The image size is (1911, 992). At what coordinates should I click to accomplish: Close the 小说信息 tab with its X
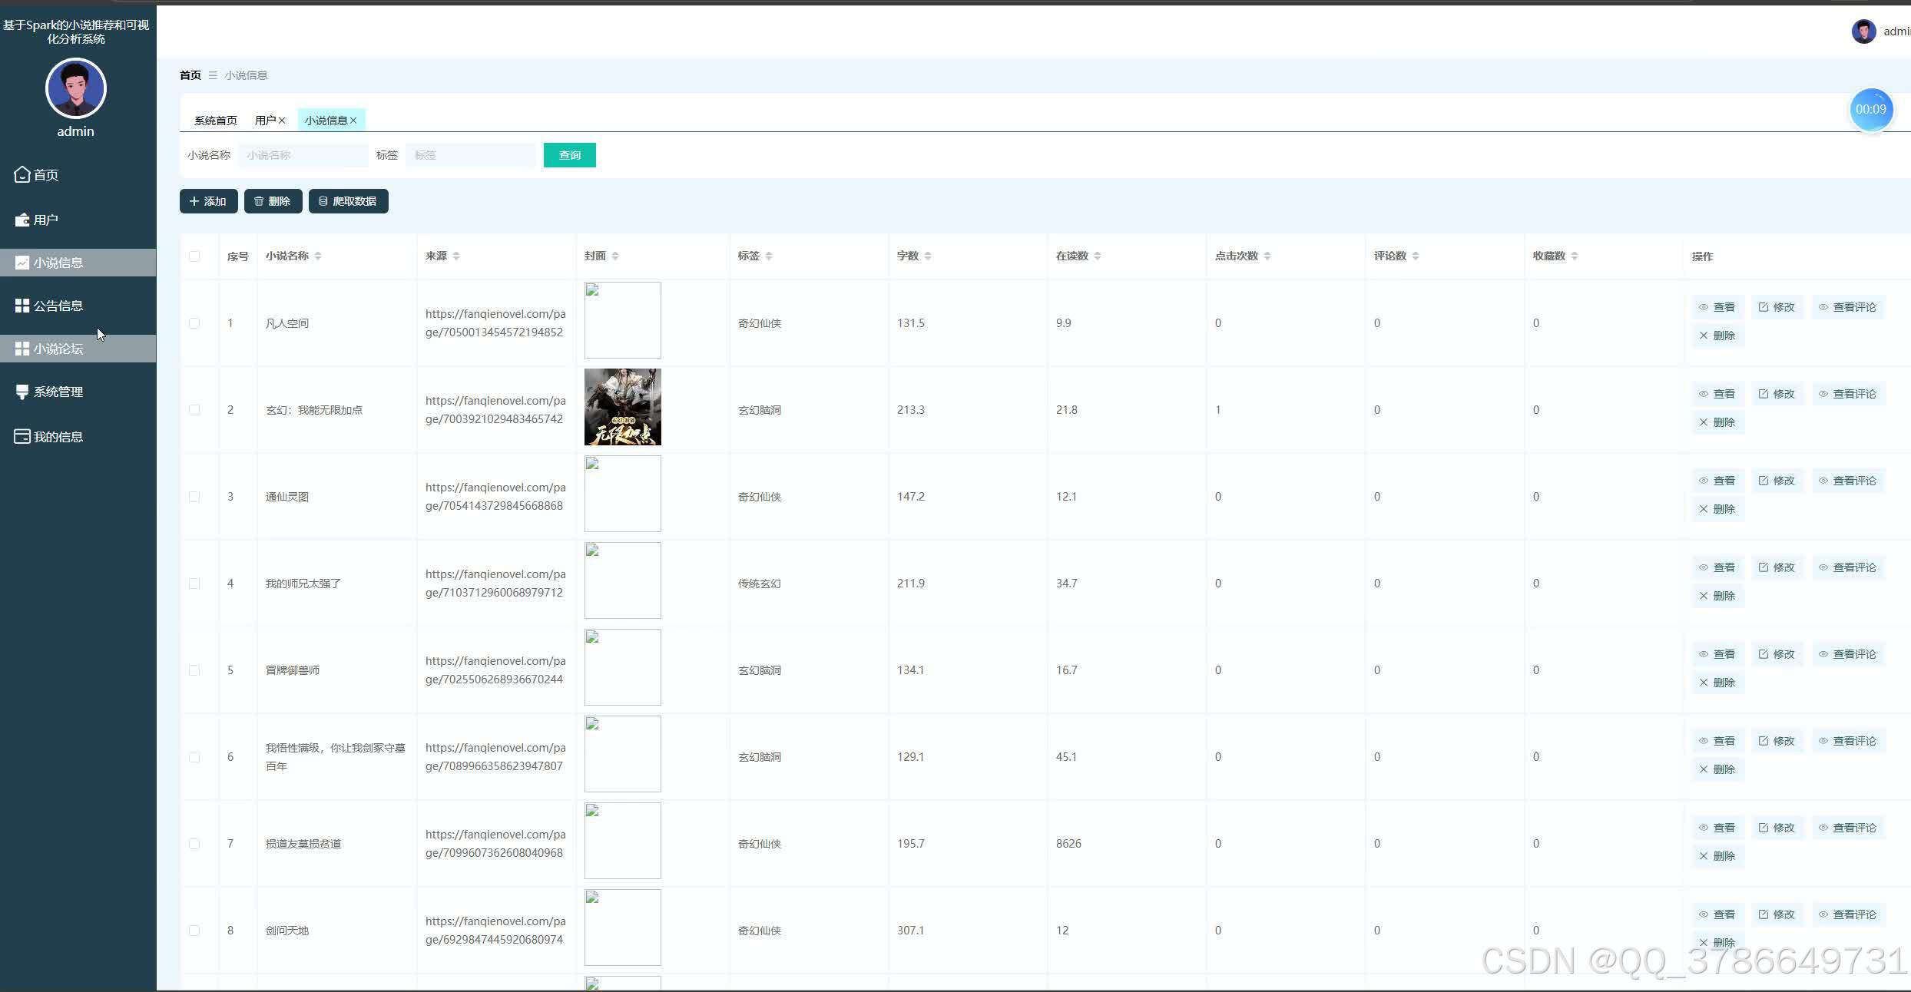tap(353, 121)
